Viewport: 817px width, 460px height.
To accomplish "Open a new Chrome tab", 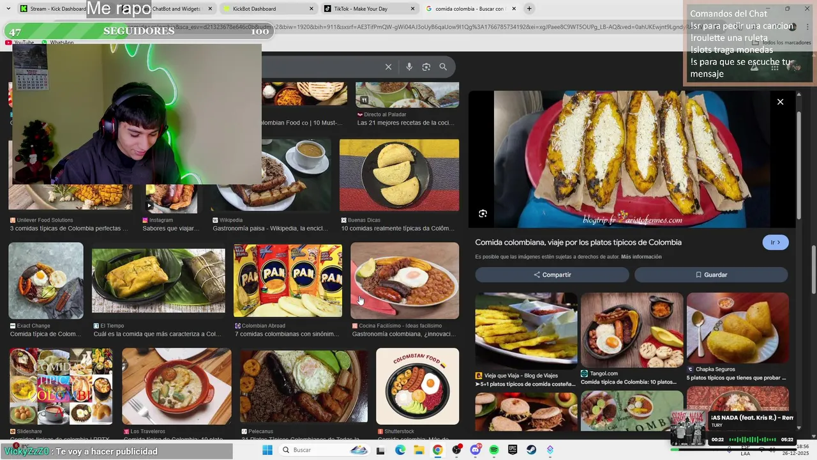I will tap(529, 9).
